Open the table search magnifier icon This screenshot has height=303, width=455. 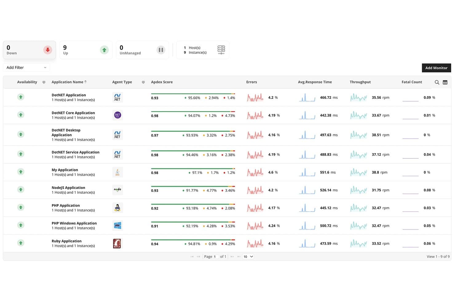[437, 82]
